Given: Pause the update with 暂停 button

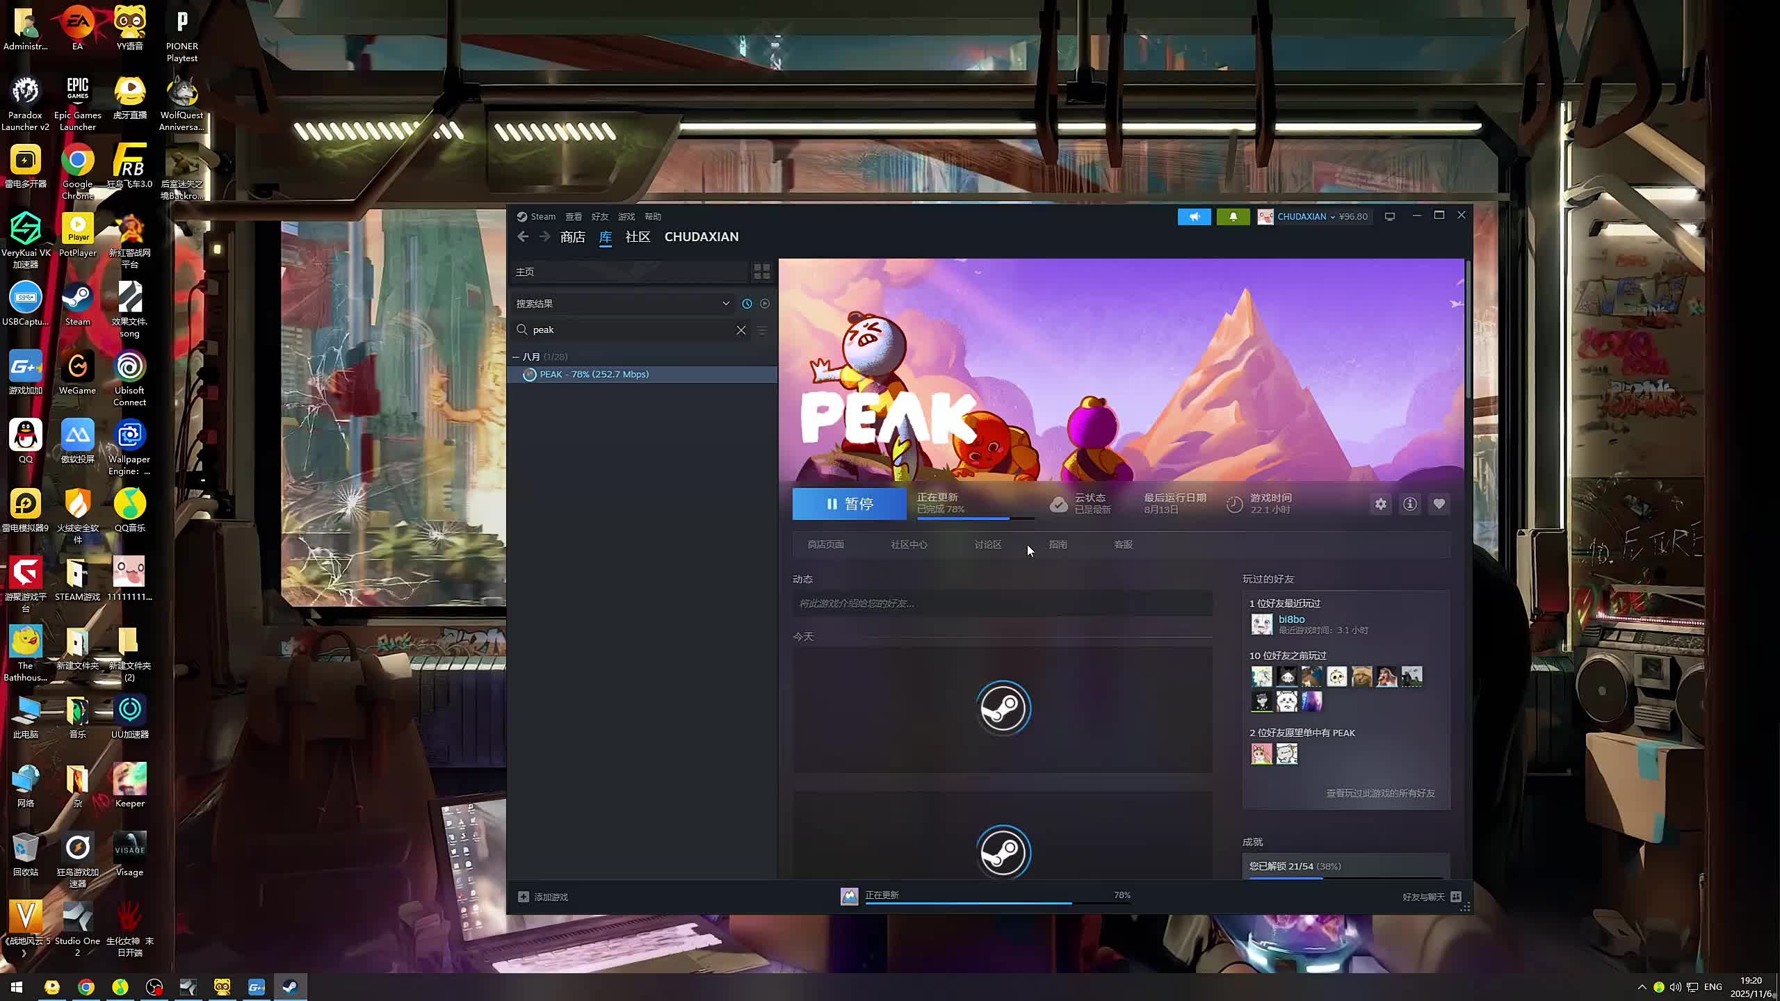Looking at the screenshot, I should (x=849, y=504).
